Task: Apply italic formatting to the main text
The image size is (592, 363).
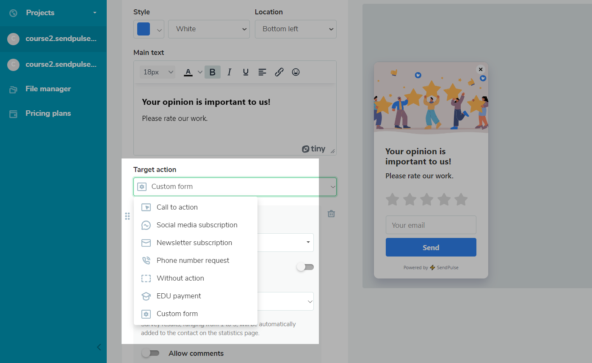Action: point(229,72)
